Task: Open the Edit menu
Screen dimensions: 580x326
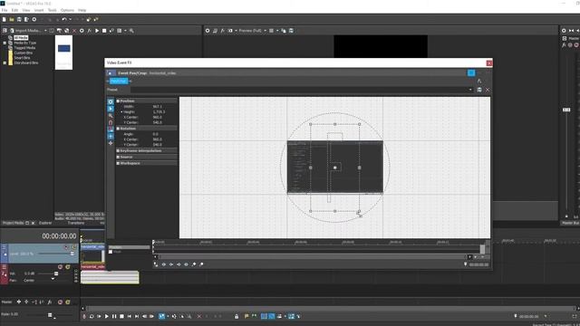Action: (x=14, y=10)
